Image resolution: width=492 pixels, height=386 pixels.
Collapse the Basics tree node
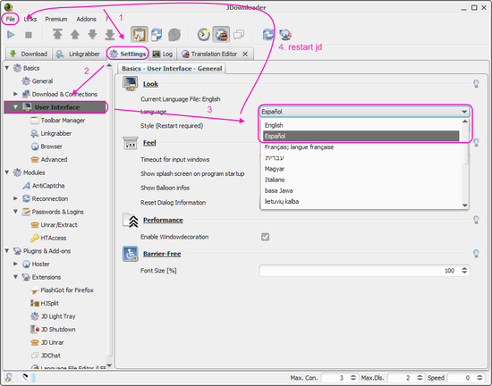(7, 68)
